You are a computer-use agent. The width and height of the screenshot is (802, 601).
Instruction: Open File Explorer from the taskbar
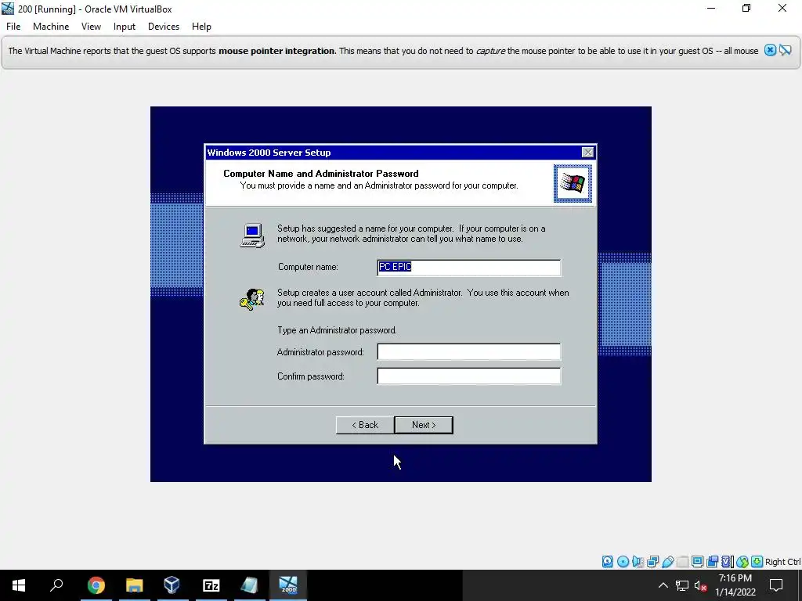(x=134, y=585)
